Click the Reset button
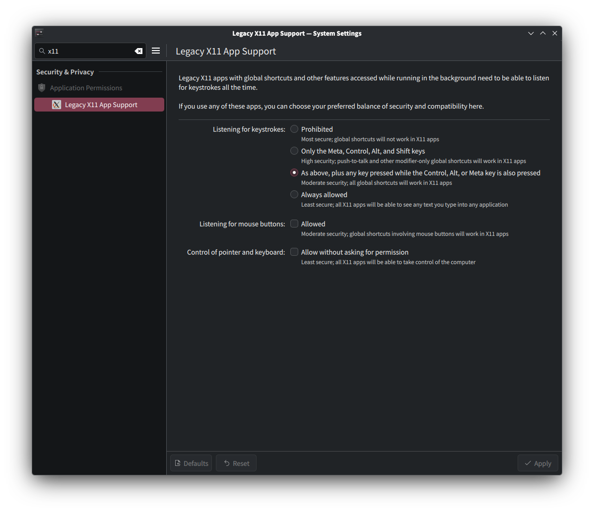 [x=236, y=463]
